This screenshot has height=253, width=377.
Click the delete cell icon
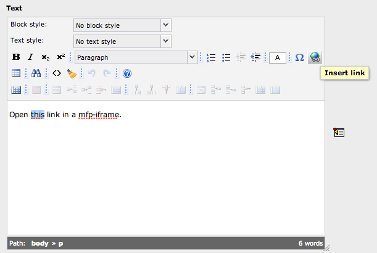[x=246, y=90]
